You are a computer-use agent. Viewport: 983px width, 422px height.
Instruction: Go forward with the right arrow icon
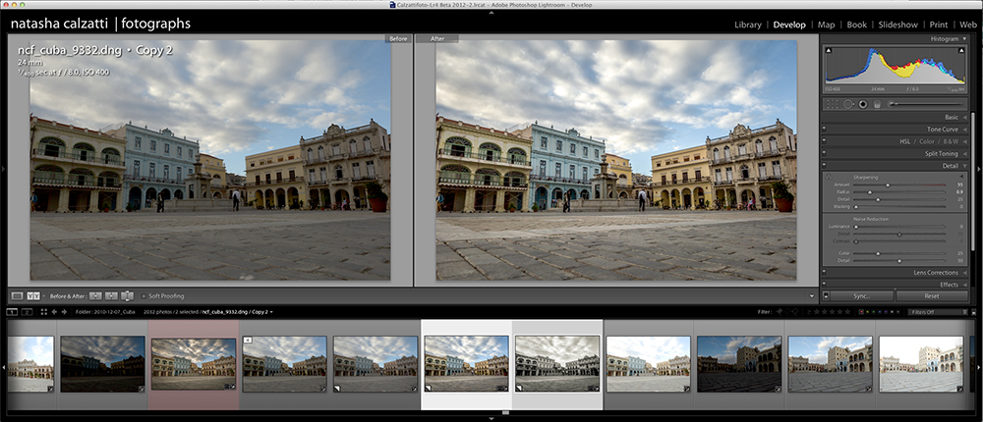click(64, 311)
